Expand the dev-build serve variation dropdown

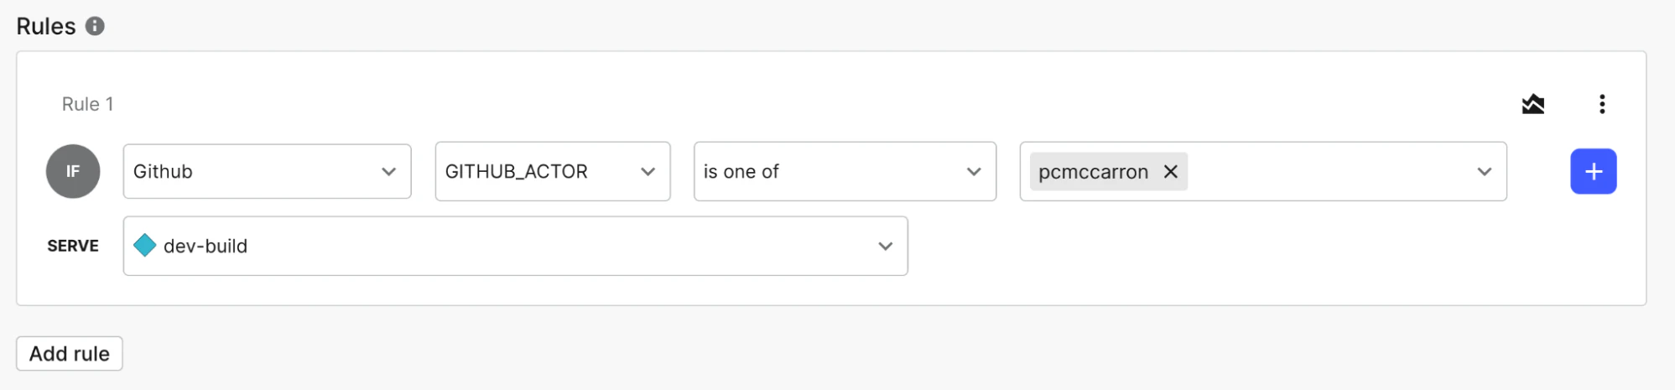503,246
